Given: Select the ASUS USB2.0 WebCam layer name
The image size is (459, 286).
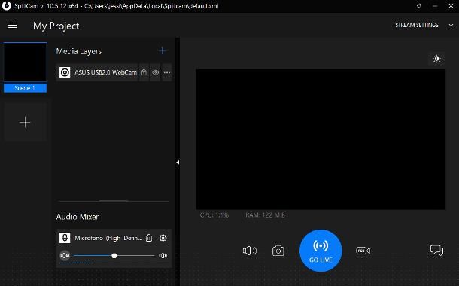Looking at the screenshot, I should pyautogui.click(x=105, y=72).
